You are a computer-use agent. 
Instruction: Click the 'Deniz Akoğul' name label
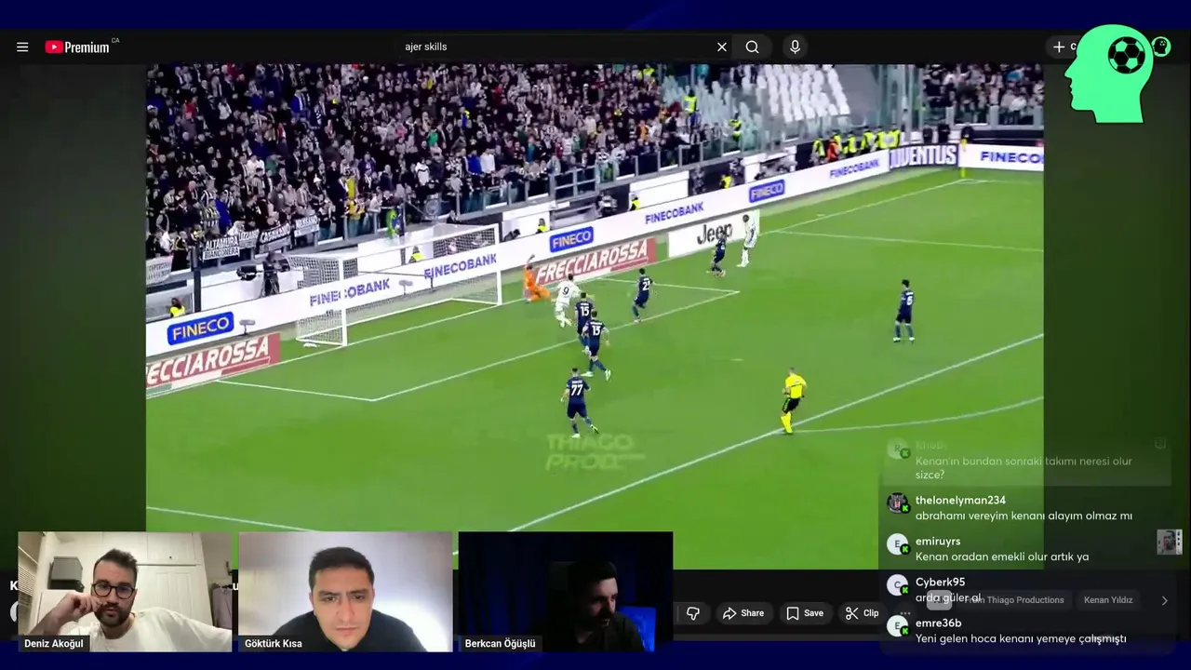pos(54,644)
